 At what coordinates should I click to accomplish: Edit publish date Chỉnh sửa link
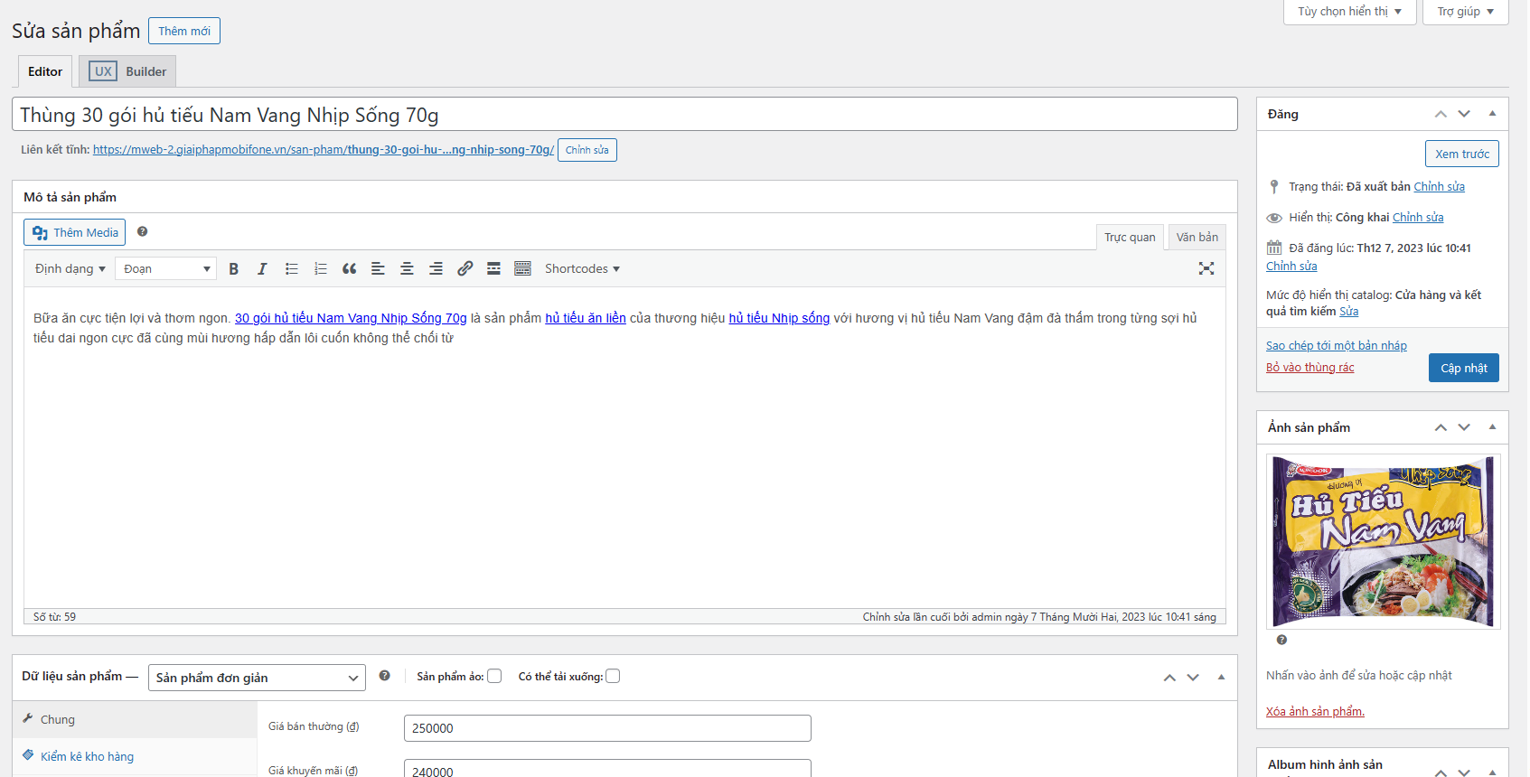(1291, 266)
